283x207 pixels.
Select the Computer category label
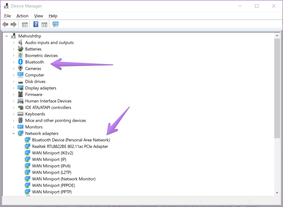click(35, 75)
